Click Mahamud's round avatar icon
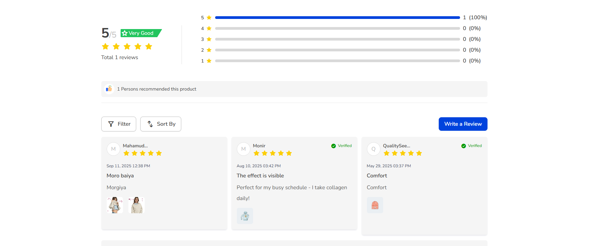The width and height of the screenshot is (601, 246). 113,149
